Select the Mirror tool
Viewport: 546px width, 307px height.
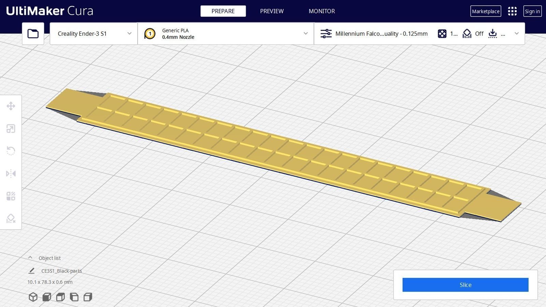[11, 173]
